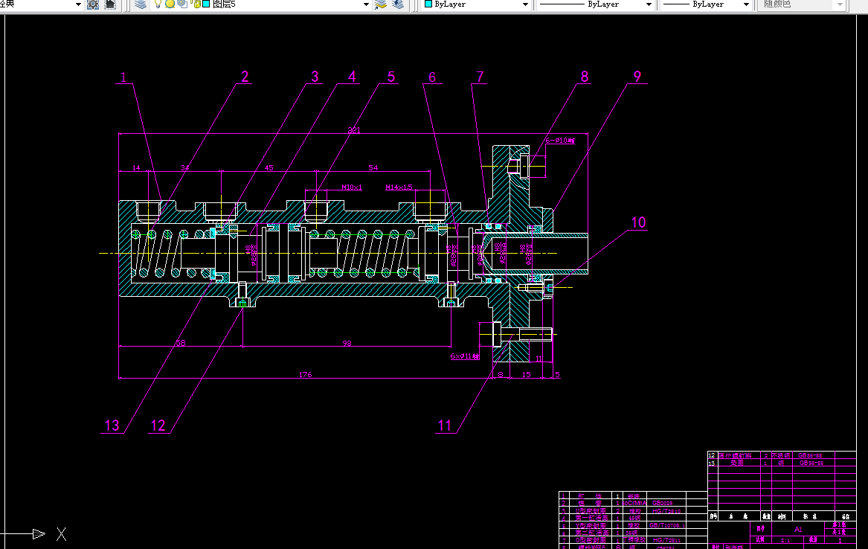Toggle layer on/off light bulb
Viewport: 868px width, 549px height.
pyautogui.click(x=158, y=4)
